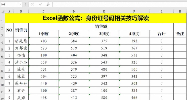Click cell with value 392
The width and height of the screenshot is (187, 100).
[134, 41]
